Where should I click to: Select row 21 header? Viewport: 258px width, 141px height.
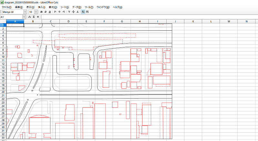(3, 96)
